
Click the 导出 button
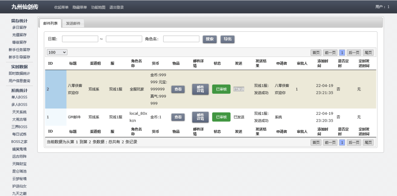tap(227, 39)
